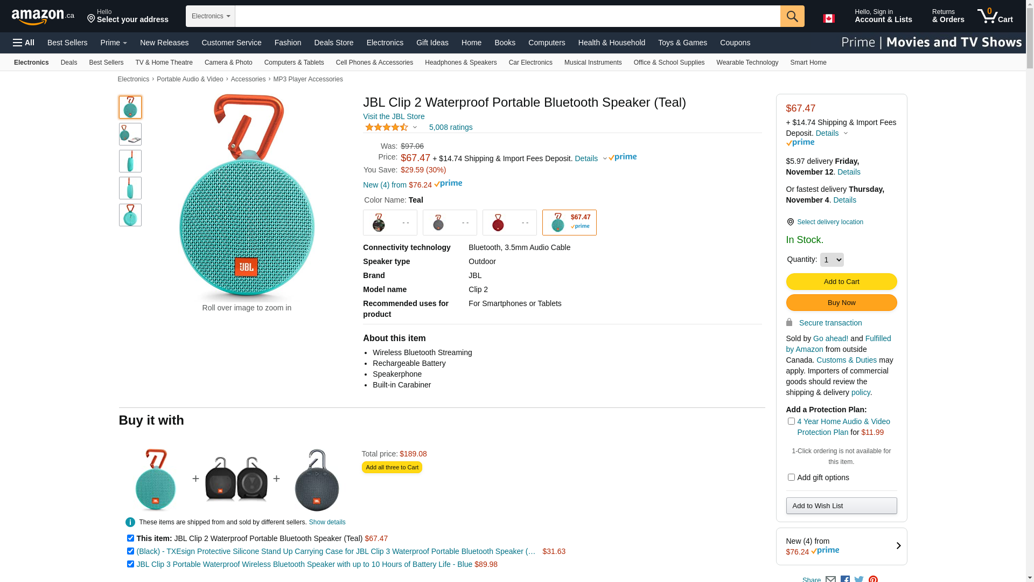Click the Amazon.ca logo
Screen dimensions: 1034x582
(43, 17)
